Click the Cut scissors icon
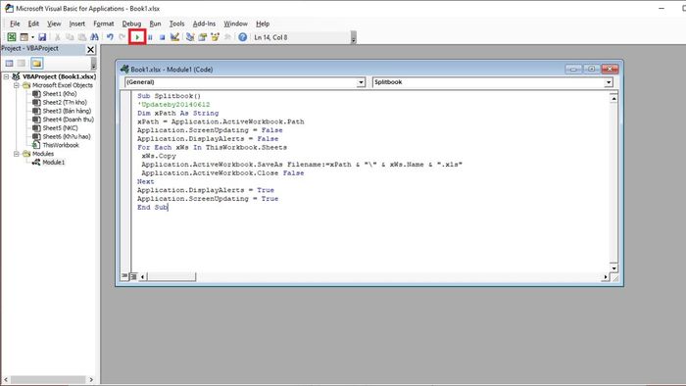The width and height of the screenshot is (686, 386). click(x=57, y=37)
